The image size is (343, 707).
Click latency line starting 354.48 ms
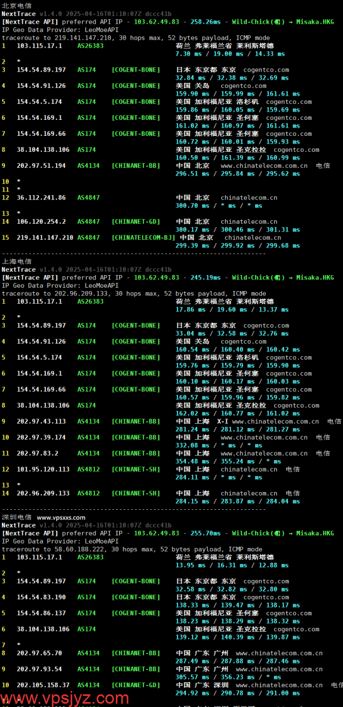[x=228, y=461]
